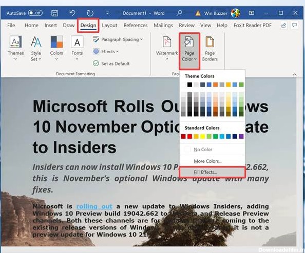Click the Share icon in ribbon

[283, 26]
